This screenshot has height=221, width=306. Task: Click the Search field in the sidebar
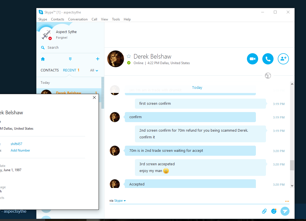click(70, 48)
